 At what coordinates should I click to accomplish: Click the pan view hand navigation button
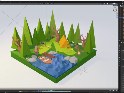[x=117, y=15]
